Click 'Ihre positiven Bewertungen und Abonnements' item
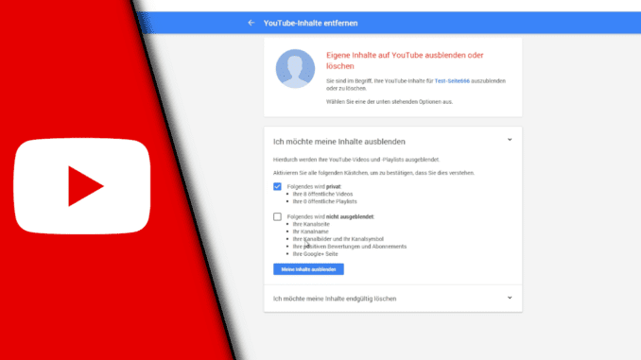 tap(350, 247)
